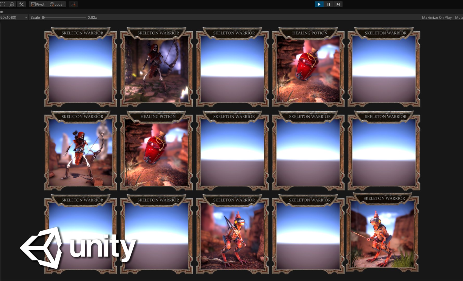This screenshot has width=463, height=281.
Task: Select bottom-row lizard spearman card in canyon
Action: (x=232, y=234)
